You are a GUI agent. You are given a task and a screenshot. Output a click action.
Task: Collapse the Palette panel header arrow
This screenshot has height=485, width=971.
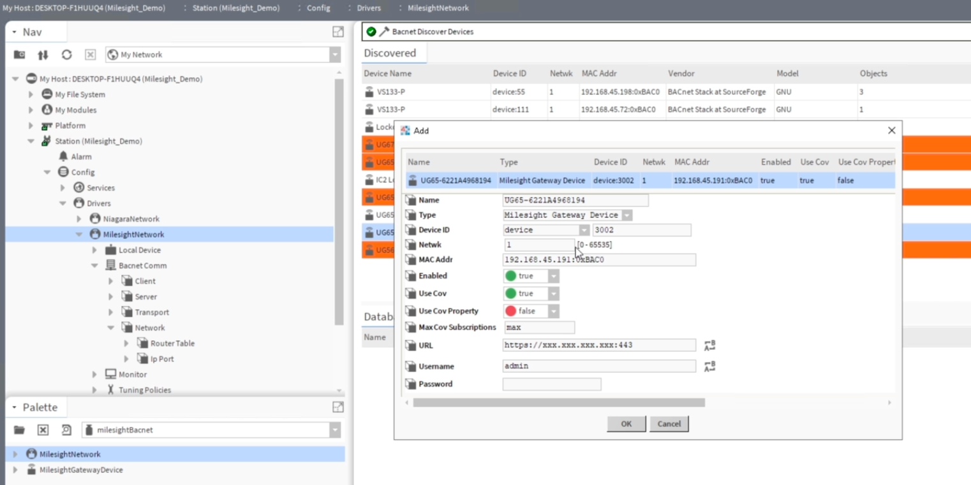click(15, 407)
